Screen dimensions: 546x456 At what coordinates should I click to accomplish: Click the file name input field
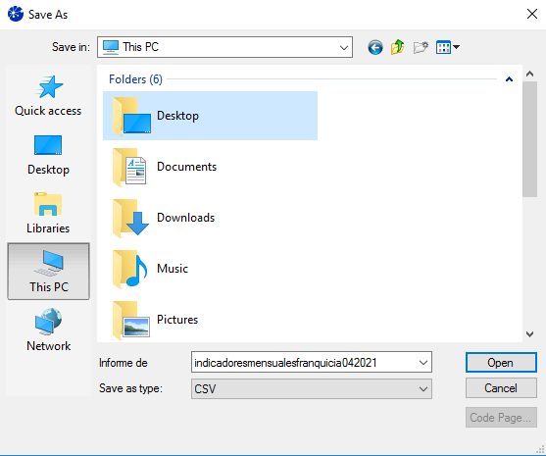pos(305,363)
